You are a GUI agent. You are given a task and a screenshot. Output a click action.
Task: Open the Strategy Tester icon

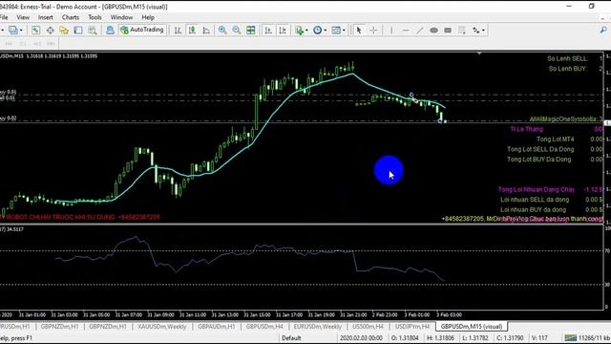pyautogui.click(x=93, y=30)
